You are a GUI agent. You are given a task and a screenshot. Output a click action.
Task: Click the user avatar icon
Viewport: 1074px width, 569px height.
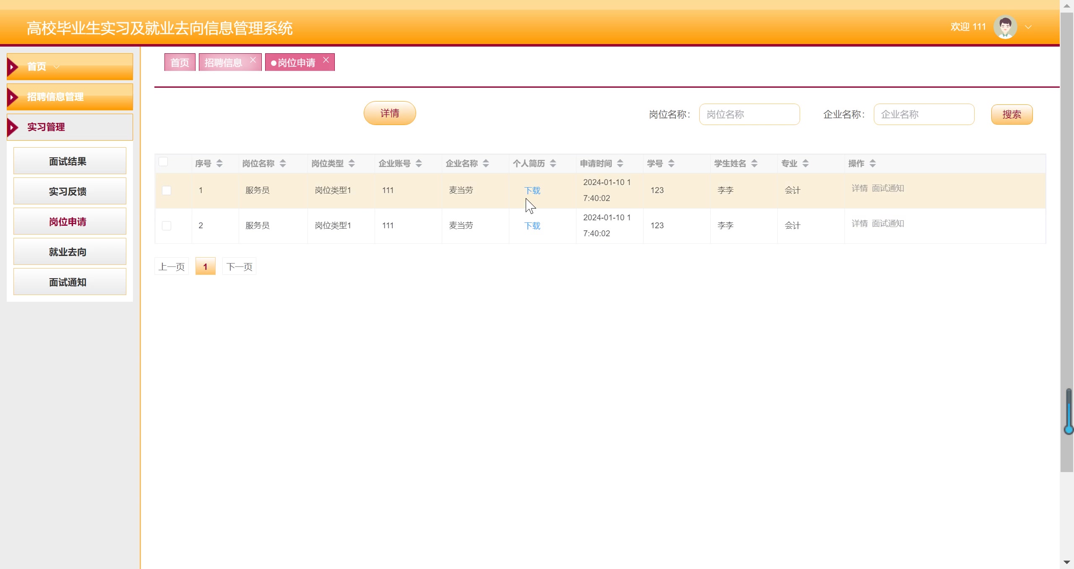point(1005,27)
